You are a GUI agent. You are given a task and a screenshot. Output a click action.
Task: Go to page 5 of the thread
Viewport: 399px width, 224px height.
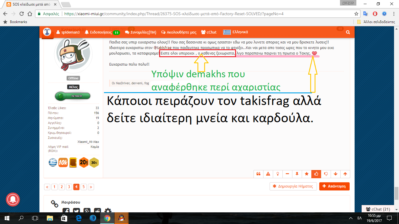84,187
